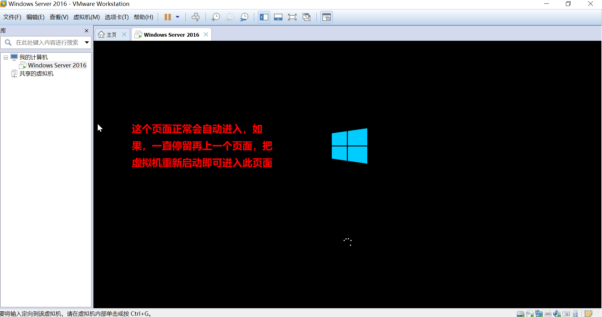Click the search magnifier icon in library

click(8, 42)
